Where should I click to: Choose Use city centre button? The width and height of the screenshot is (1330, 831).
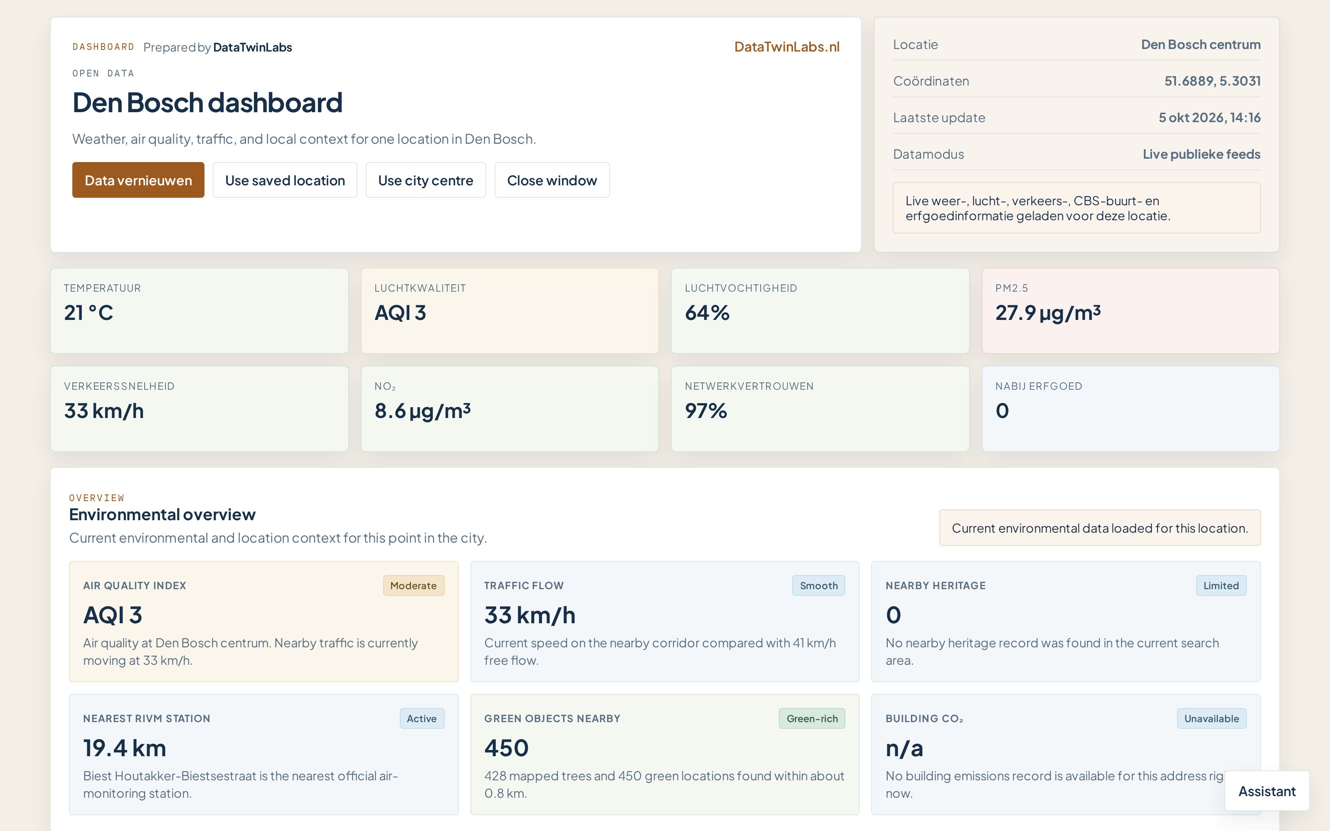point(425,180)
